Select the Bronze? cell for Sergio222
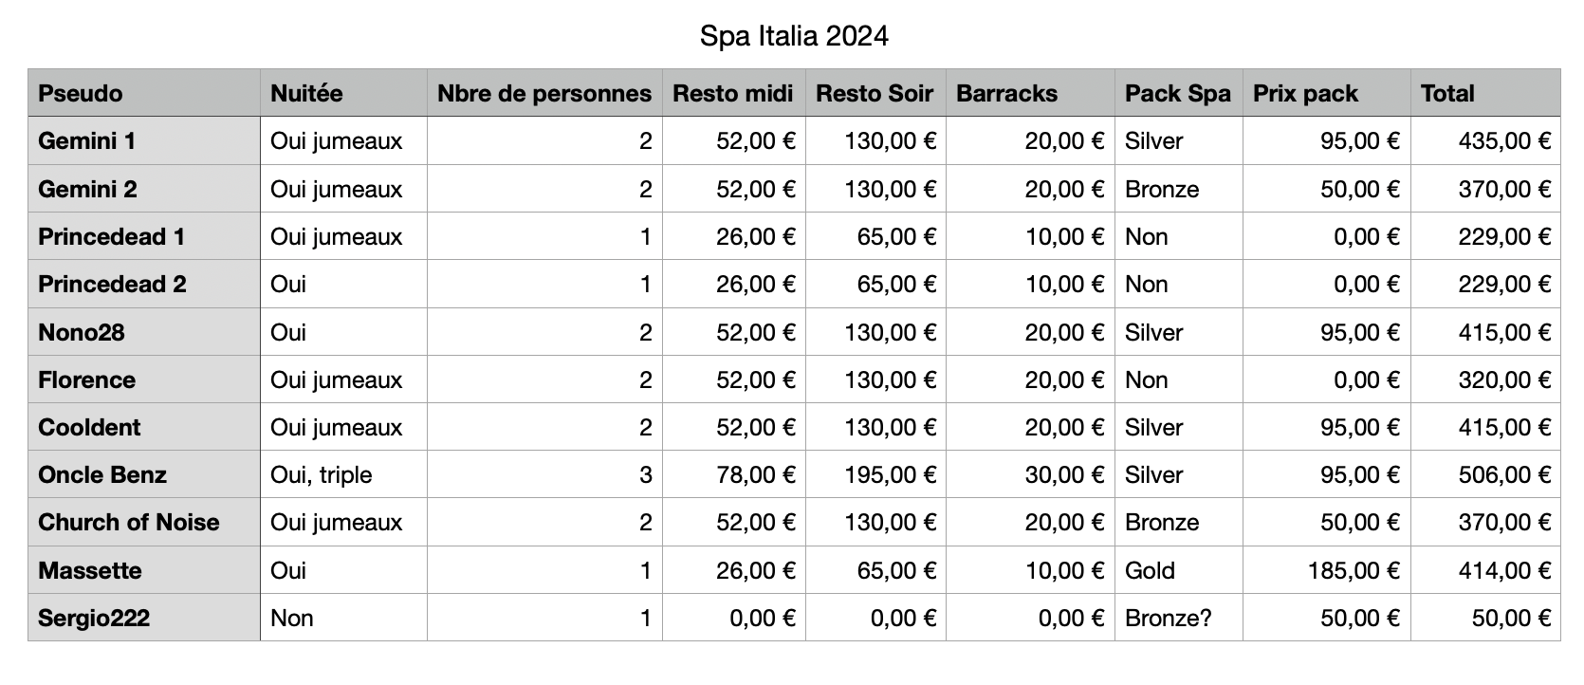The width and height of the screenshot is (1584, 685). [1168, 618]
